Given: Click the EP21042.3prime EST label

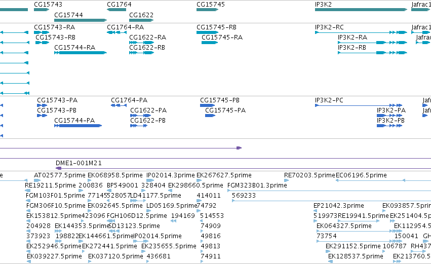Looking at the screenshot, I should pos(339,206).
